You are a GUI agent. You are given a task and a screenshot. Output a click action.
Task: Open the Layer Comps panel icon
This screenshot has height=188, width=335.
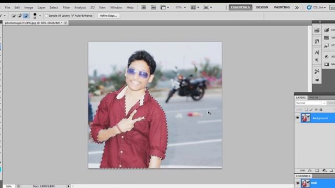(x=317, y=80)
